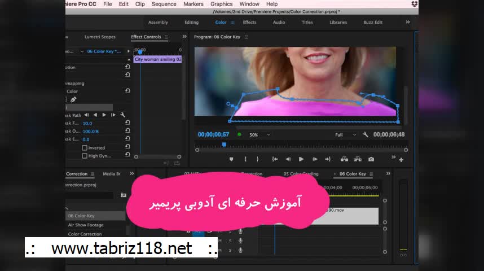Switch to the Lumetri Scopes tab
Screen dimensions: 484x271
pyautogui.click(x=100, y=37)
